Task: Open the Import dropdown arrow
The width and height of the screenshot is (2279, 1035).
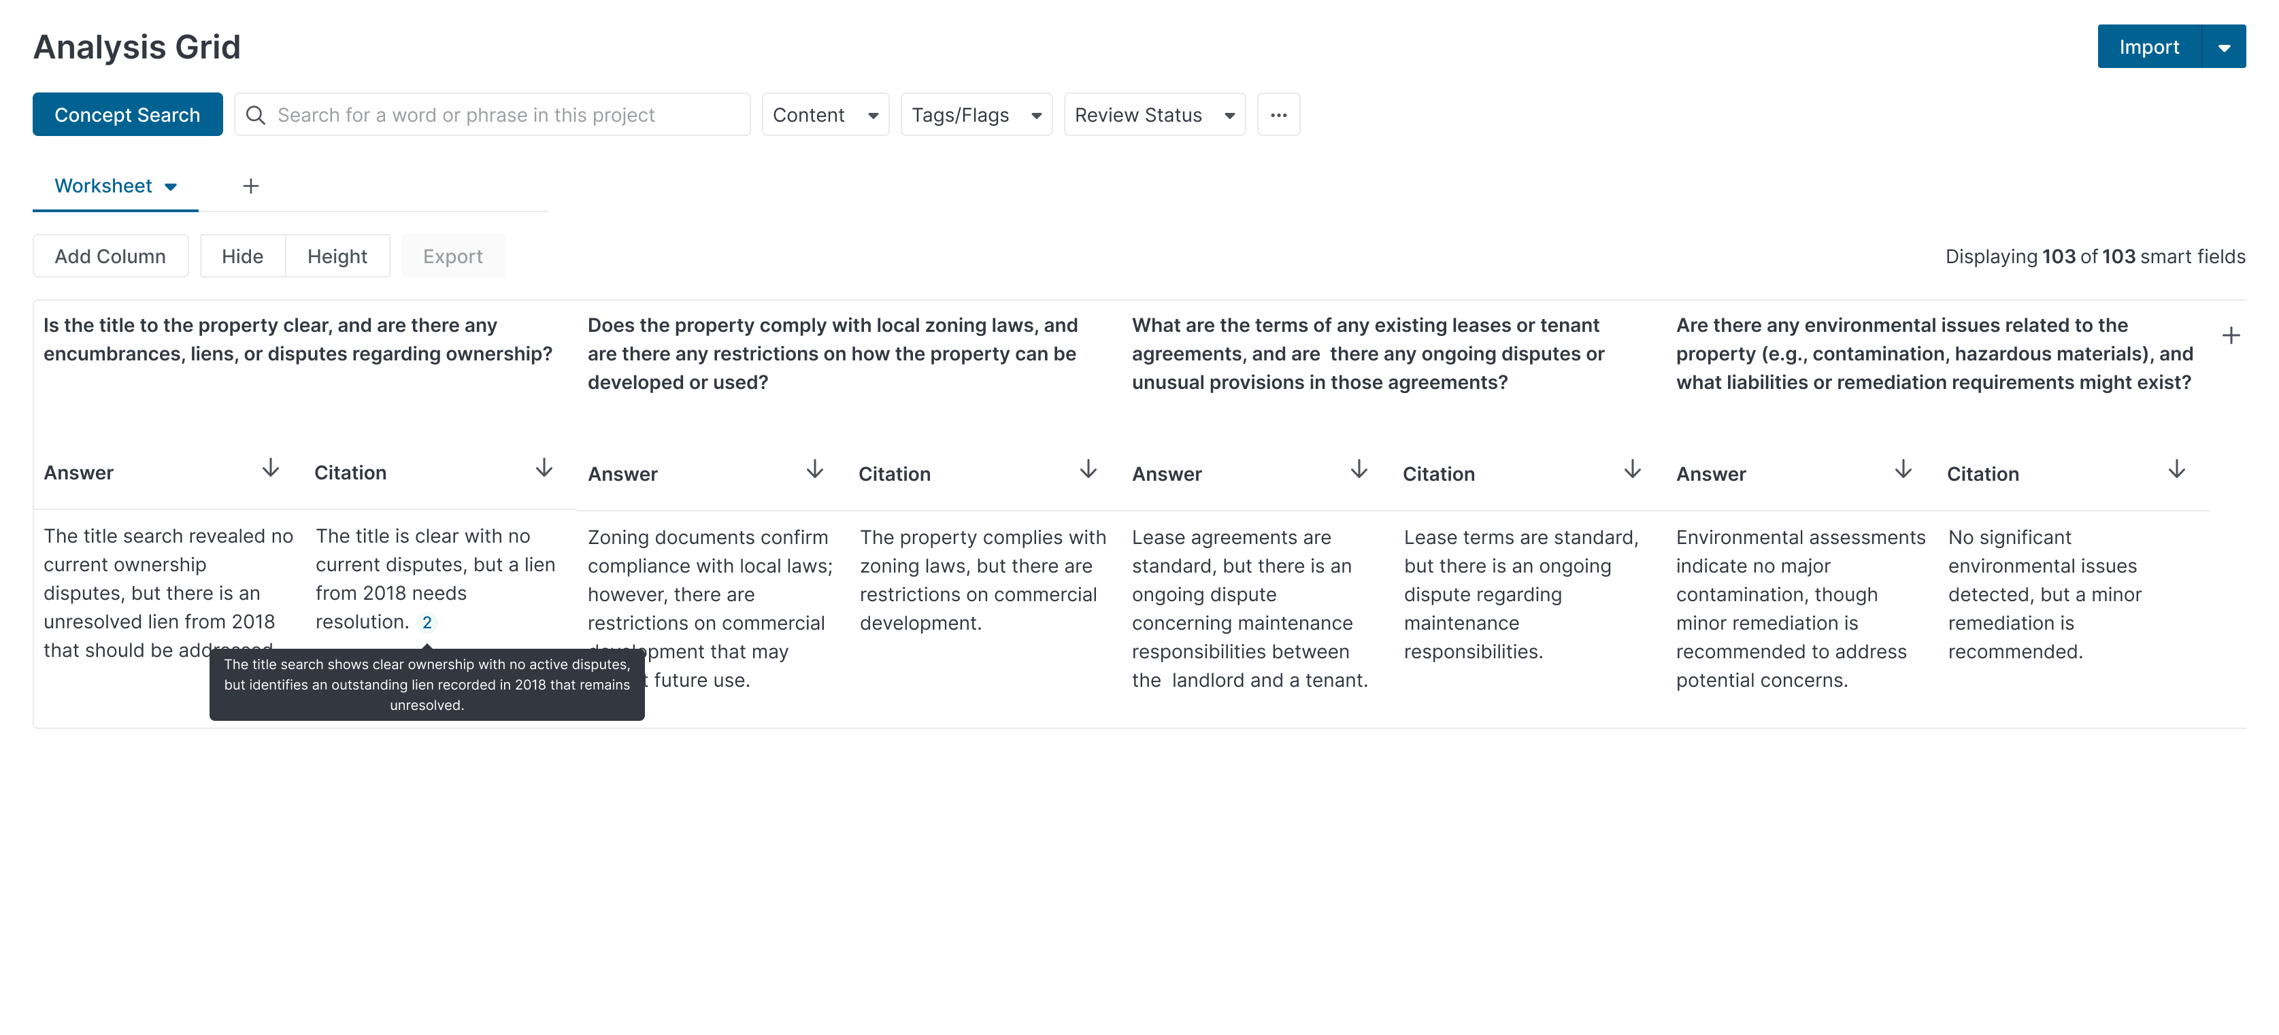Action: pyautogui.click(x=2223, y=48)
